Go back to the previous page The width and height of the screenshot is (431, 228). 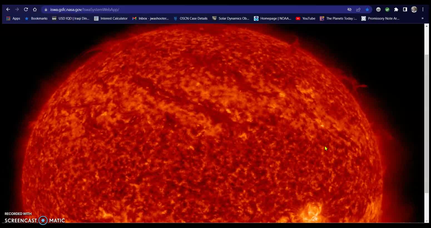[8, 9]
